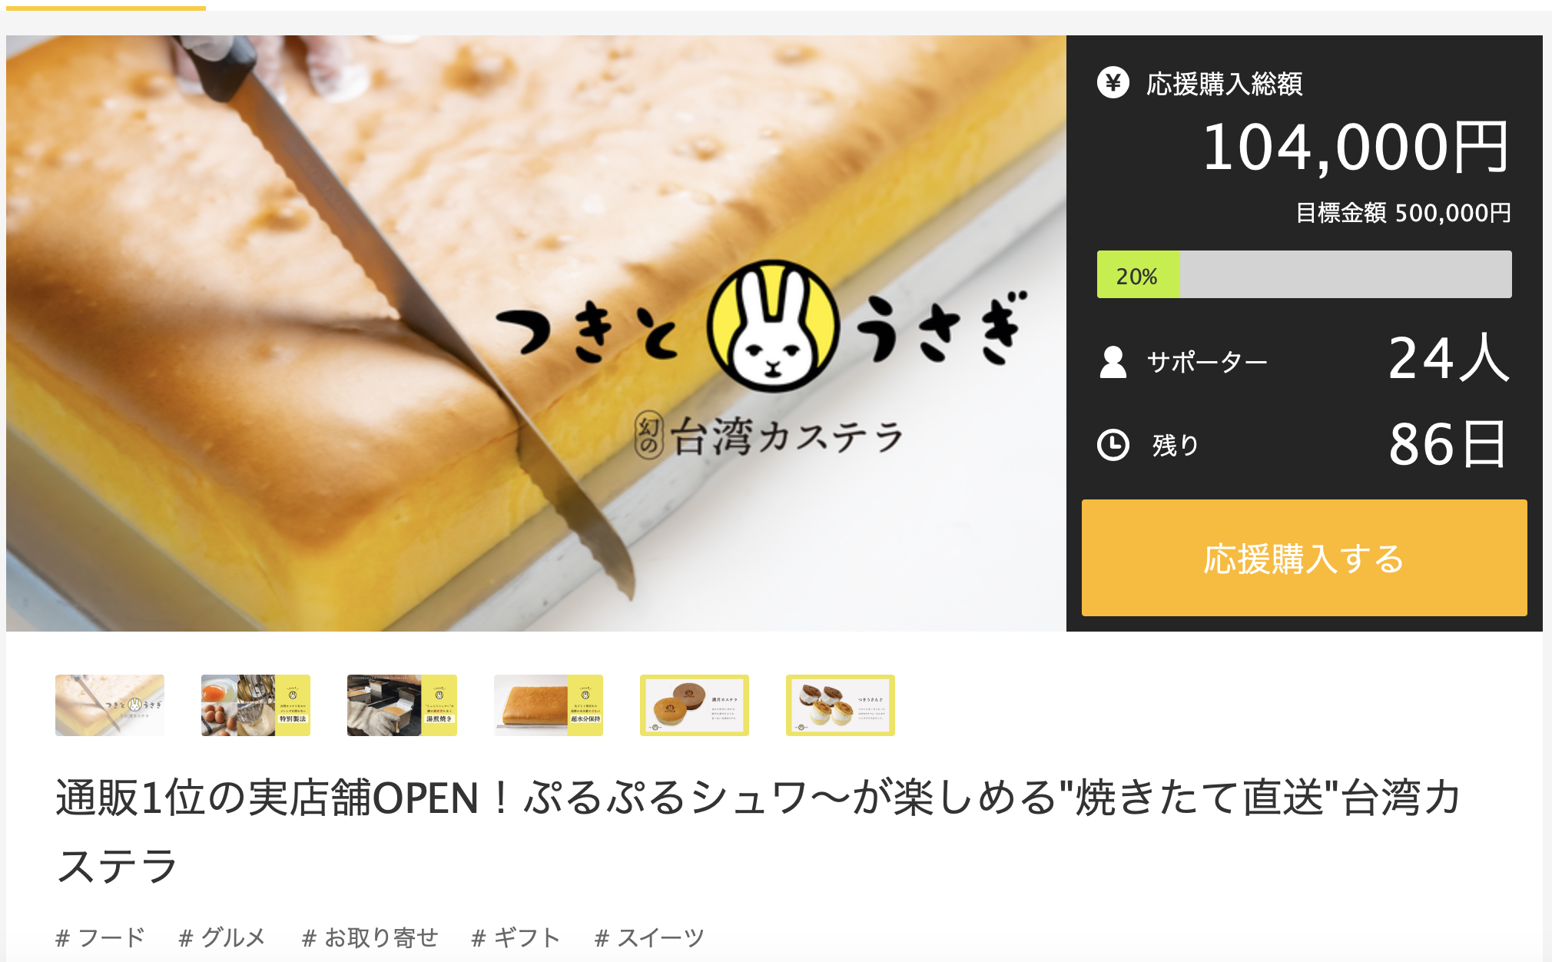Open the # ギフト tag
Screen dimensions: 1552x962
click(516, 937)
